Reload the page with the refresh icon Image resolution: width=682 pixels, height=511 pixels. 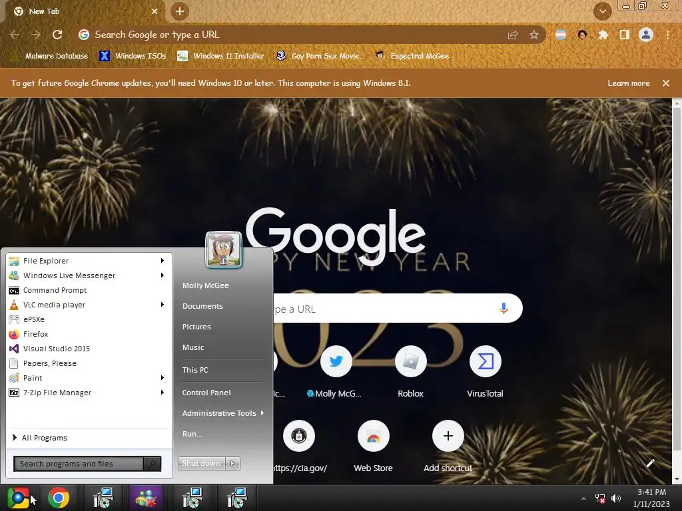57,35
